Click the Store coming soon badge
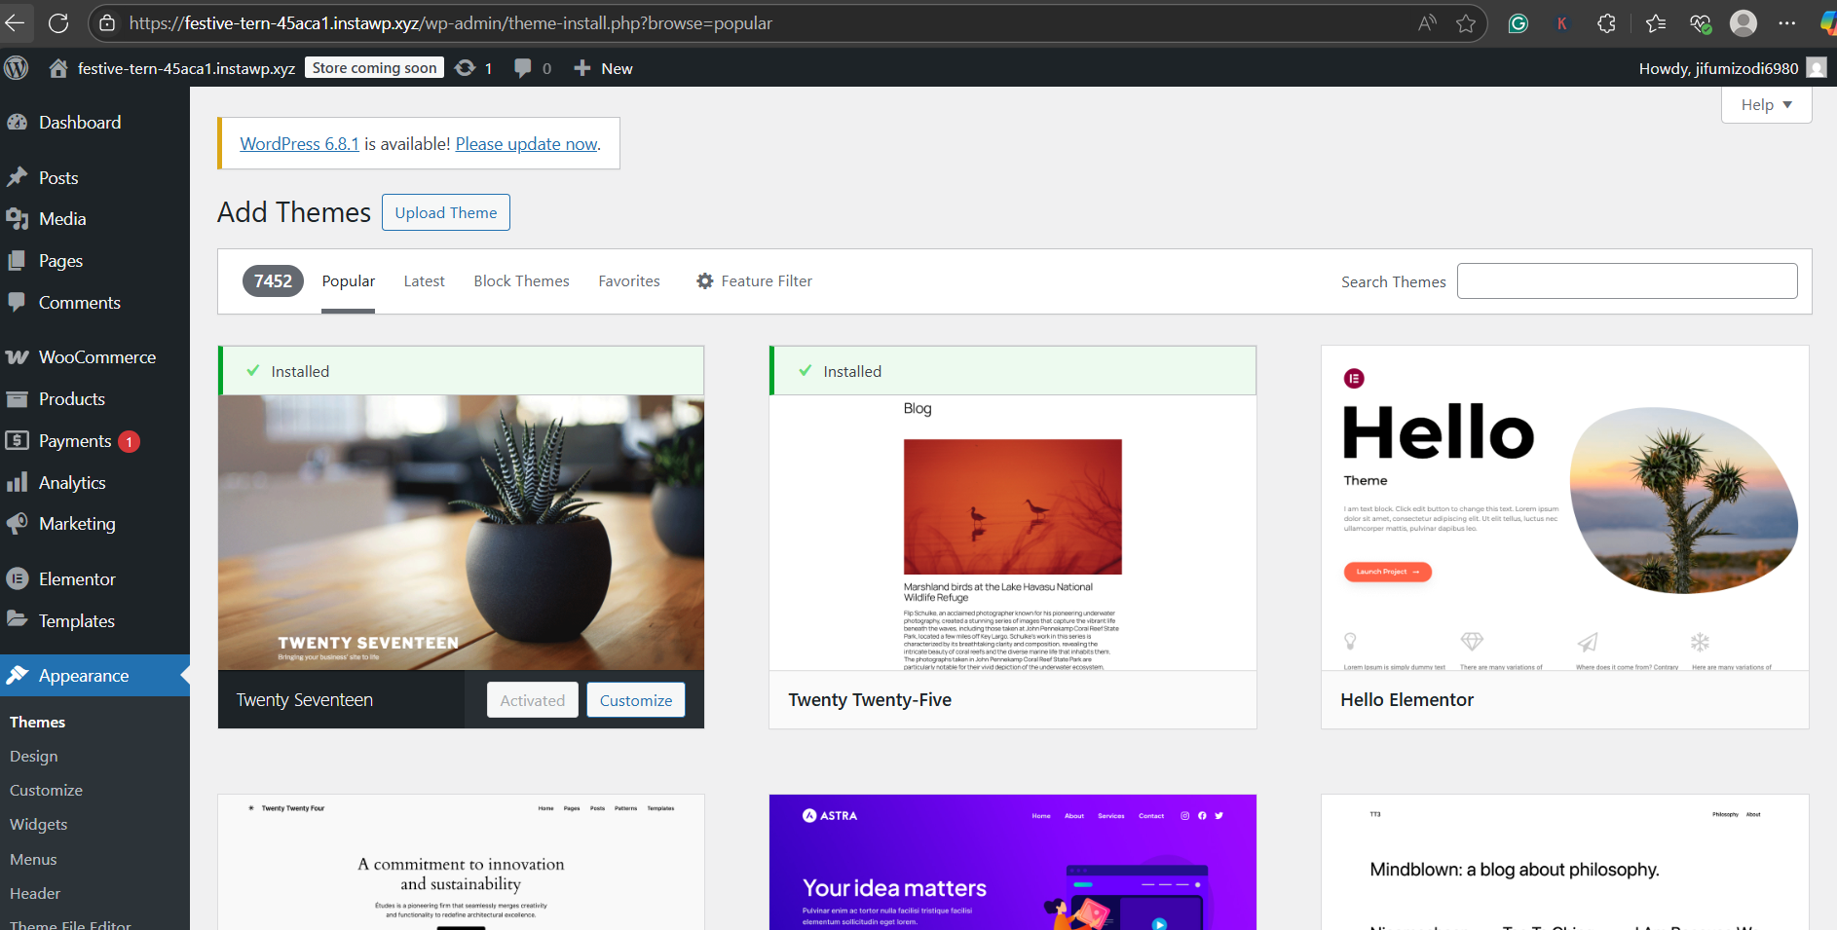The width and height of the screenshot is (1837, 930). click(x=375, y=68)
